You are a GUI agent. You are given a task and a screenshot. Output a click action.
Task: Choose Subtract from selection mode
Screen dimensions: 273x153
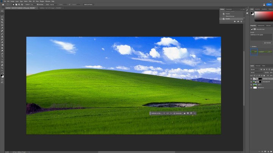[19, 5]
